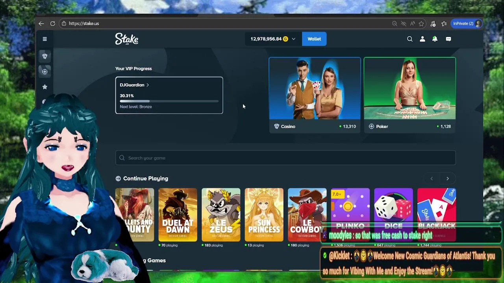
Task: Open the hamburger sidebar menu
Action: click(x=45, y=39)
